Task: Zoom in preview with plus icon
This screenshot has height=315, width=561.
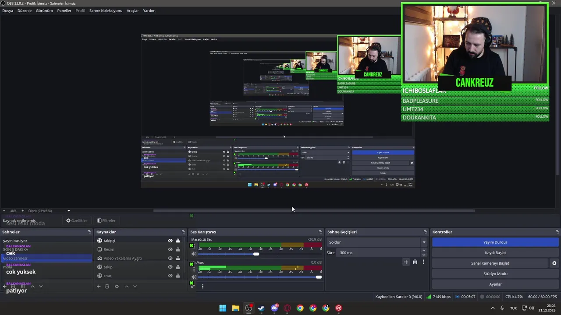Action: [x=23, y=211]
